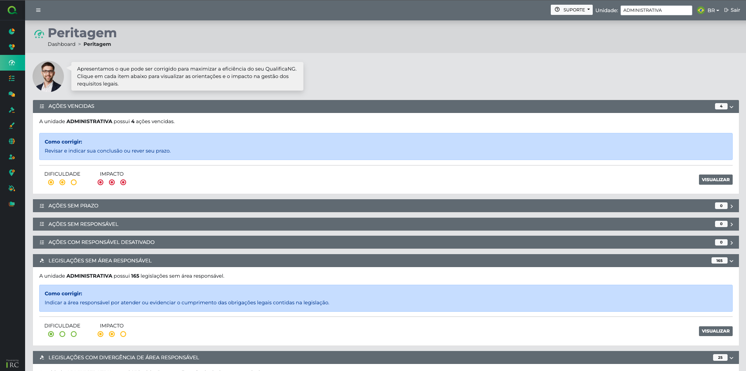This screenshot has width=746, height=371.
Task: Select the globe icon in the sidebar
Action: coord(12,141)
